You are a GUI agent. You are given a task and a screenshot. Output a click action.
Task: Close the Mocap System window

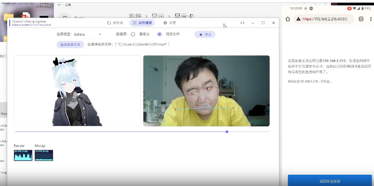[x=273, y=23]
